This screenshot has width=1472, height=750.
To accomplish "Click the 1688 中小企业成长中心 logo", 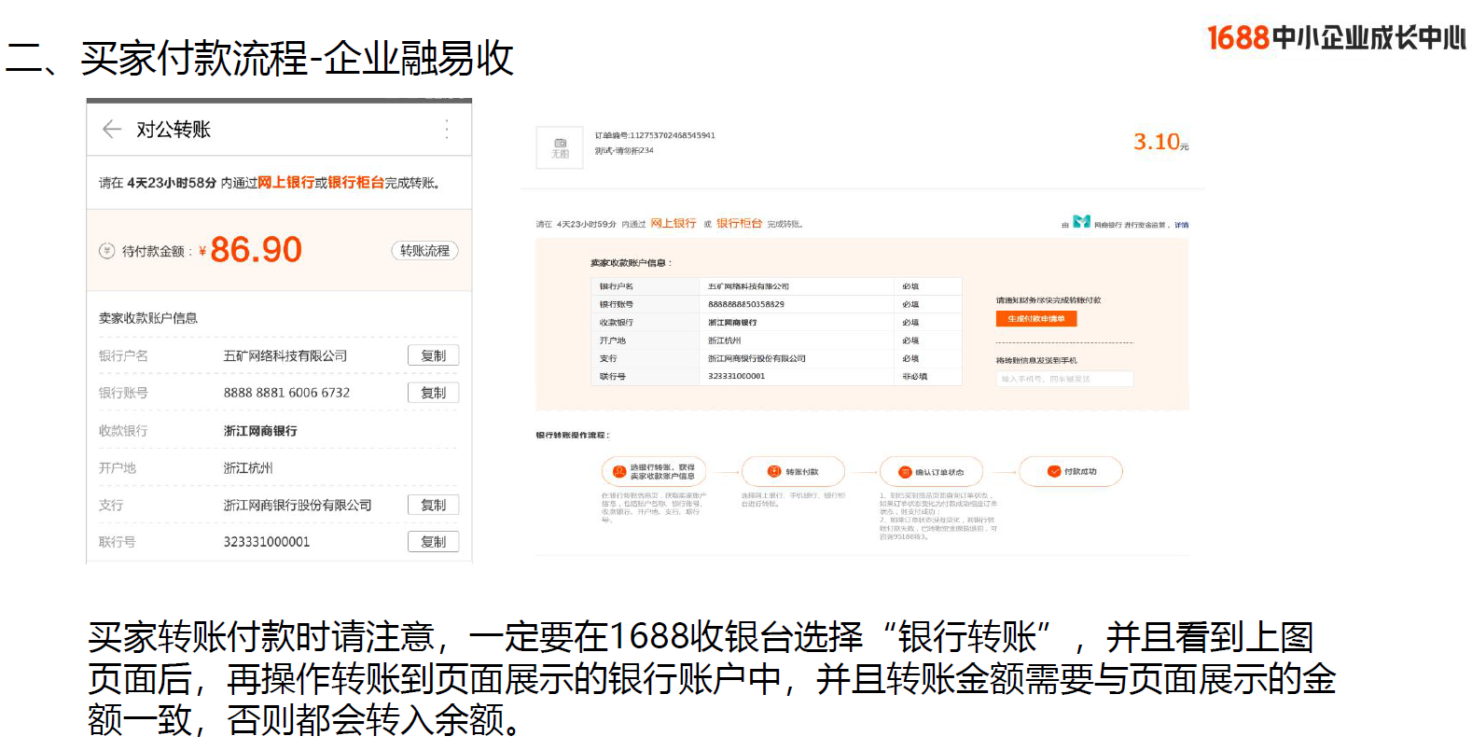I will tap(1336, 37).
